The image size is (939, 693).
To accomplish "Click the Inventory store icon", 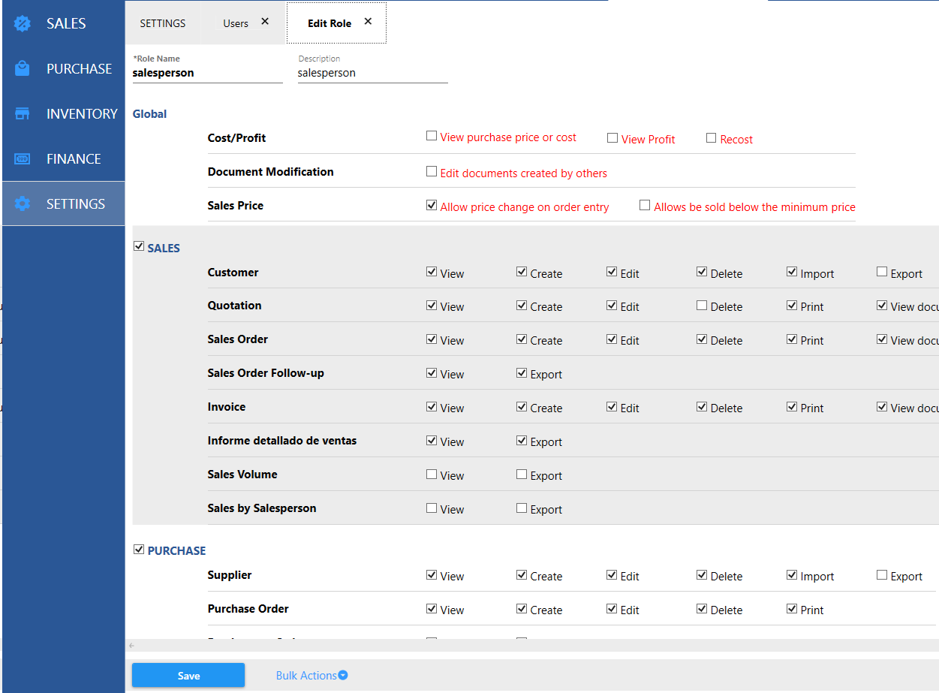I will (x=23, y=114).
